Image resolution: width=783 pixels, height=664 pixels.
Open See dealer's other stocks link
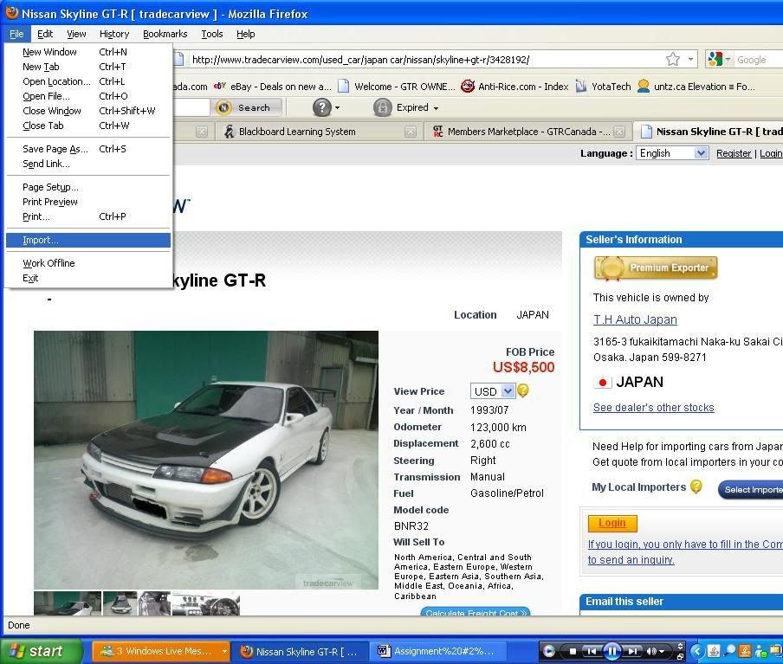(x=653, y=408)
